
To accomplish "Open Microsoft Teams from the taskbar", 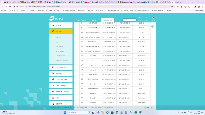I will coord(98,112).
